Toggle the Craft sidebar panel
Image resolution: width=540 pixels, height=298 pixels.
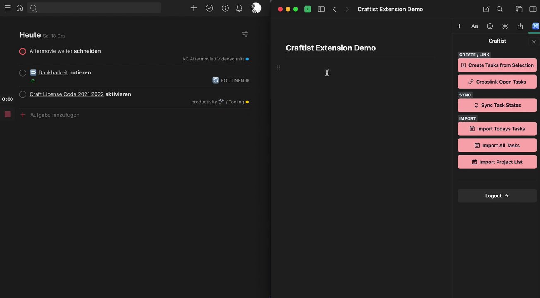(321, 9)
